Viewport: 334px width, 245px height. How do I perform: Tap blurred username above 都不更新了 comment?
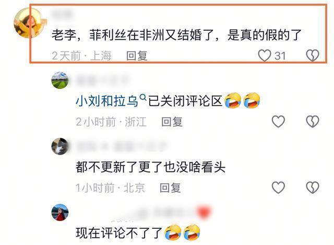coord(121,146)
